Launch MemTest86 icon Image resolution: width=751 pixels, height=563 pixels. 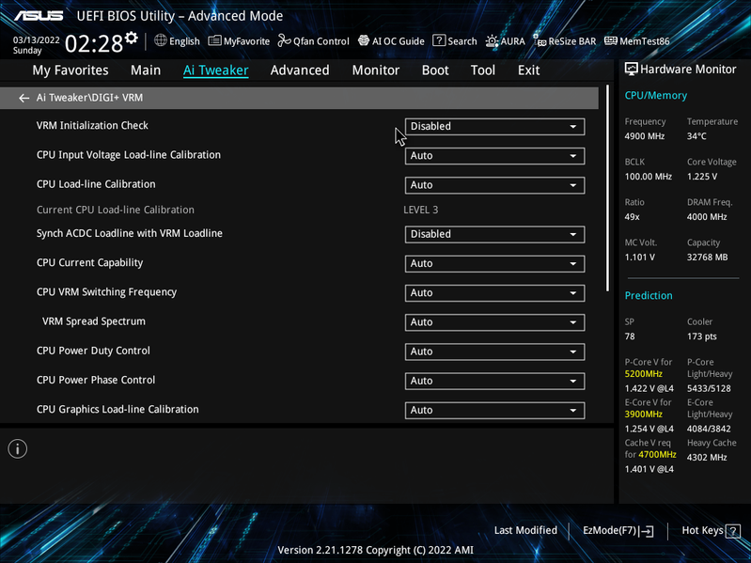(x=611, y=40)
